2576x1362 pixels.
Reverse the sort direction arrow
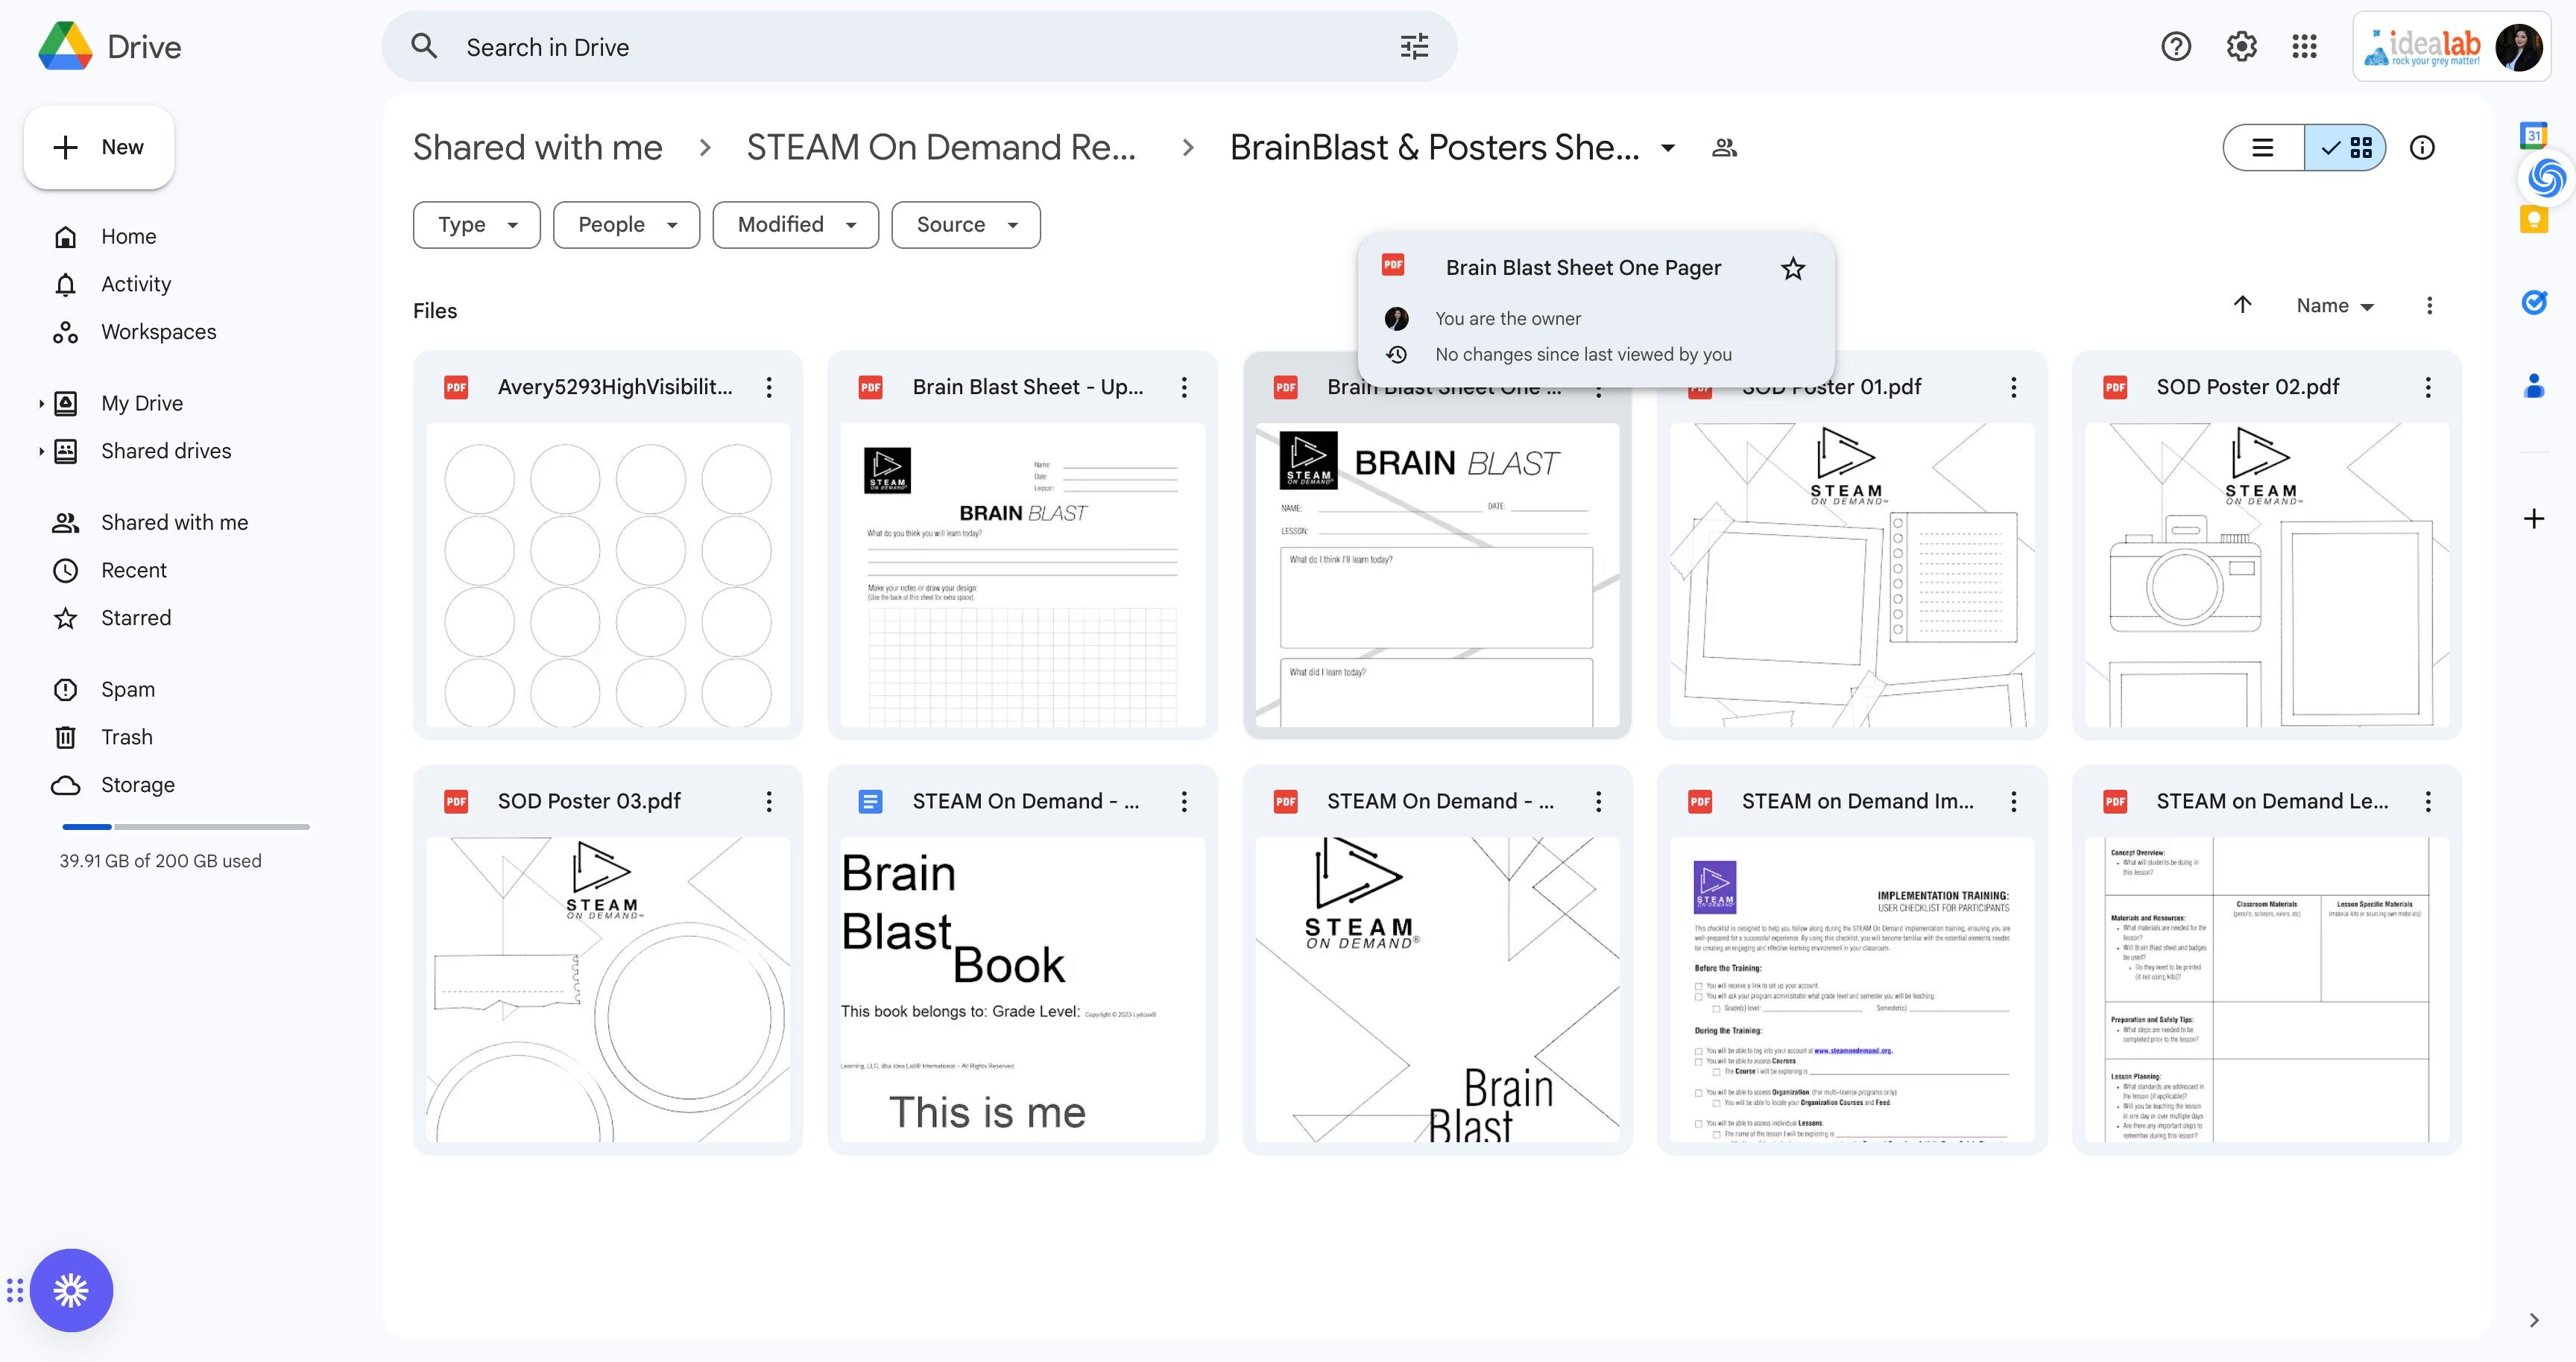tap(2242, 305)
